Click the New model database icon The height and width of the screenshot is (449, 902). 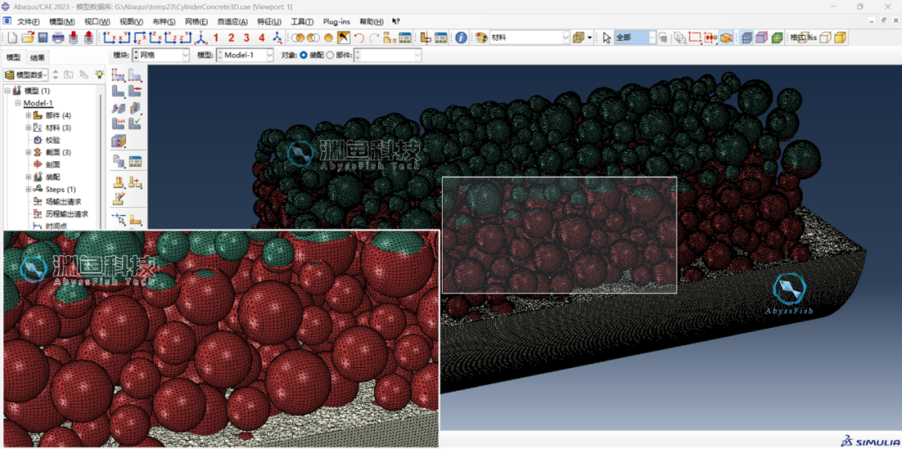click(13, 38)
